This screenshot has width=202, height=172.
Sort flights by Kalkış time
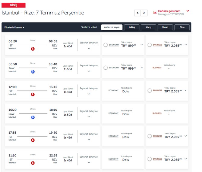point(131,27)
